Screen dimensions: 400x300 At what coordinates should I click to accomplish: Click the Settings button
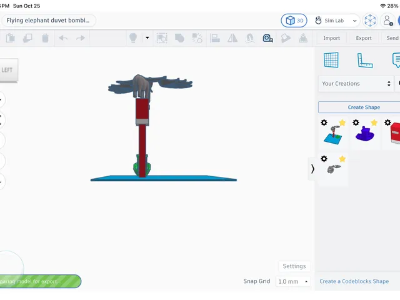click(294, 266)
